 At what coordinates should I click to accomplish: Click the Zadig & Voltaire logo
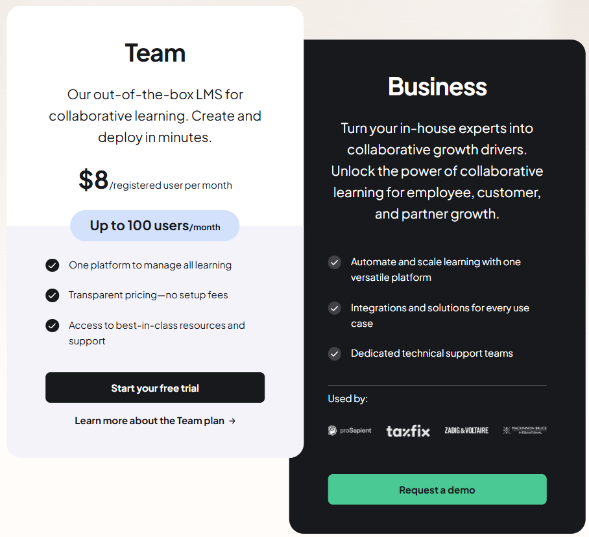[466, 429]
